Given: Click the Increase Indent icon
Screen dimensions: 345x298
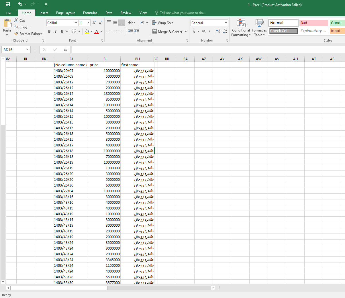Looking at the screenshot, I should (137, 32).
